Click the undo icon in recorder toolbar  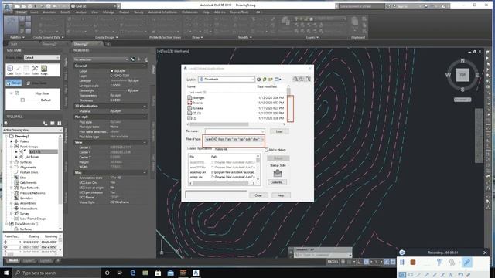460,275
